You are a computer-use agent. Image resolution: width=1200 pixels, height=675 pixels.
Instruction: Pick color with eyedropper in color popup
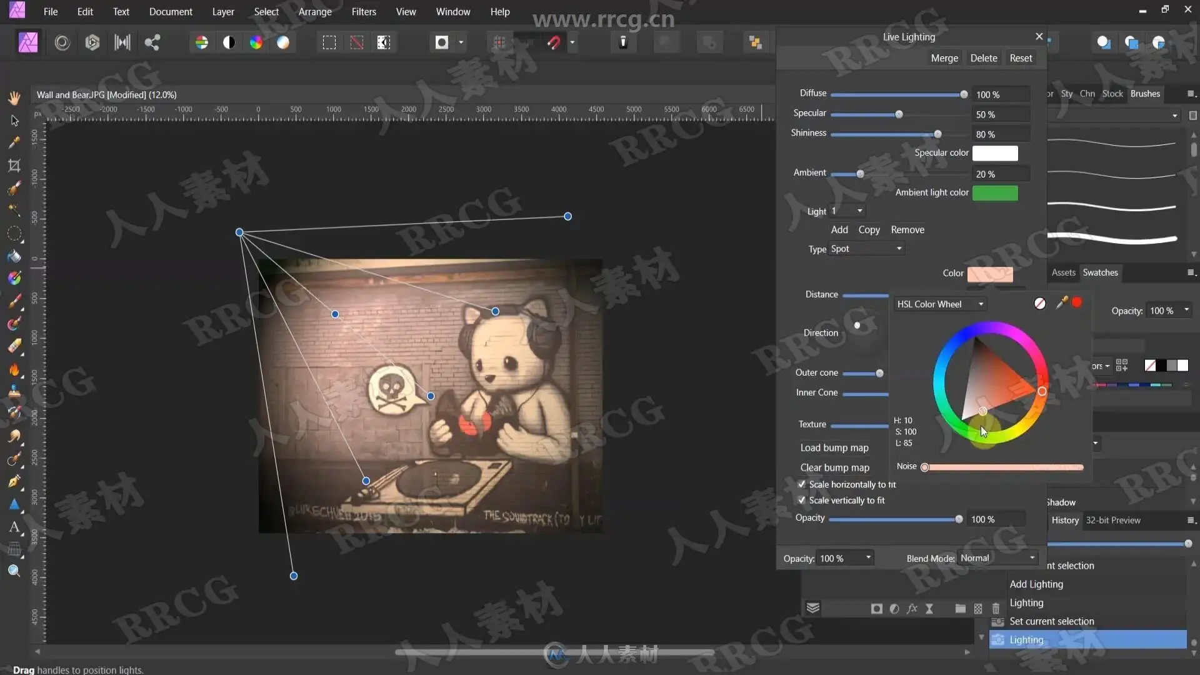point(1061,303)
